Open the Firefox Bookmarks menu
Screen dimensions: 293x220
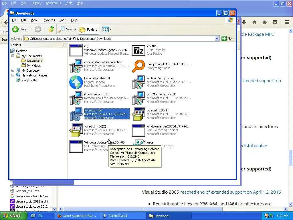(53, 3)
